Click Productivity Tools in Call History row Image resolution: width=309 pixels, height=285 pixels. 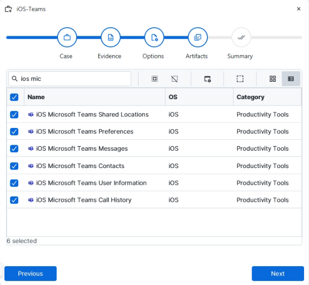pos(262,200)
